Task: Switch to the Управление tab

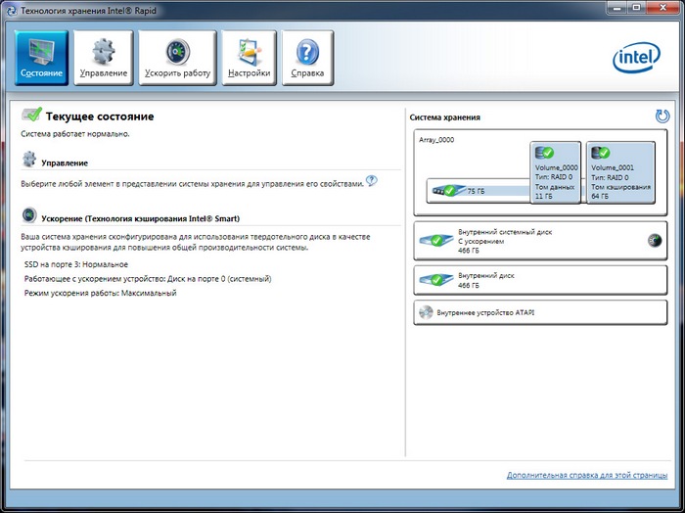Action: coord(104,58)
